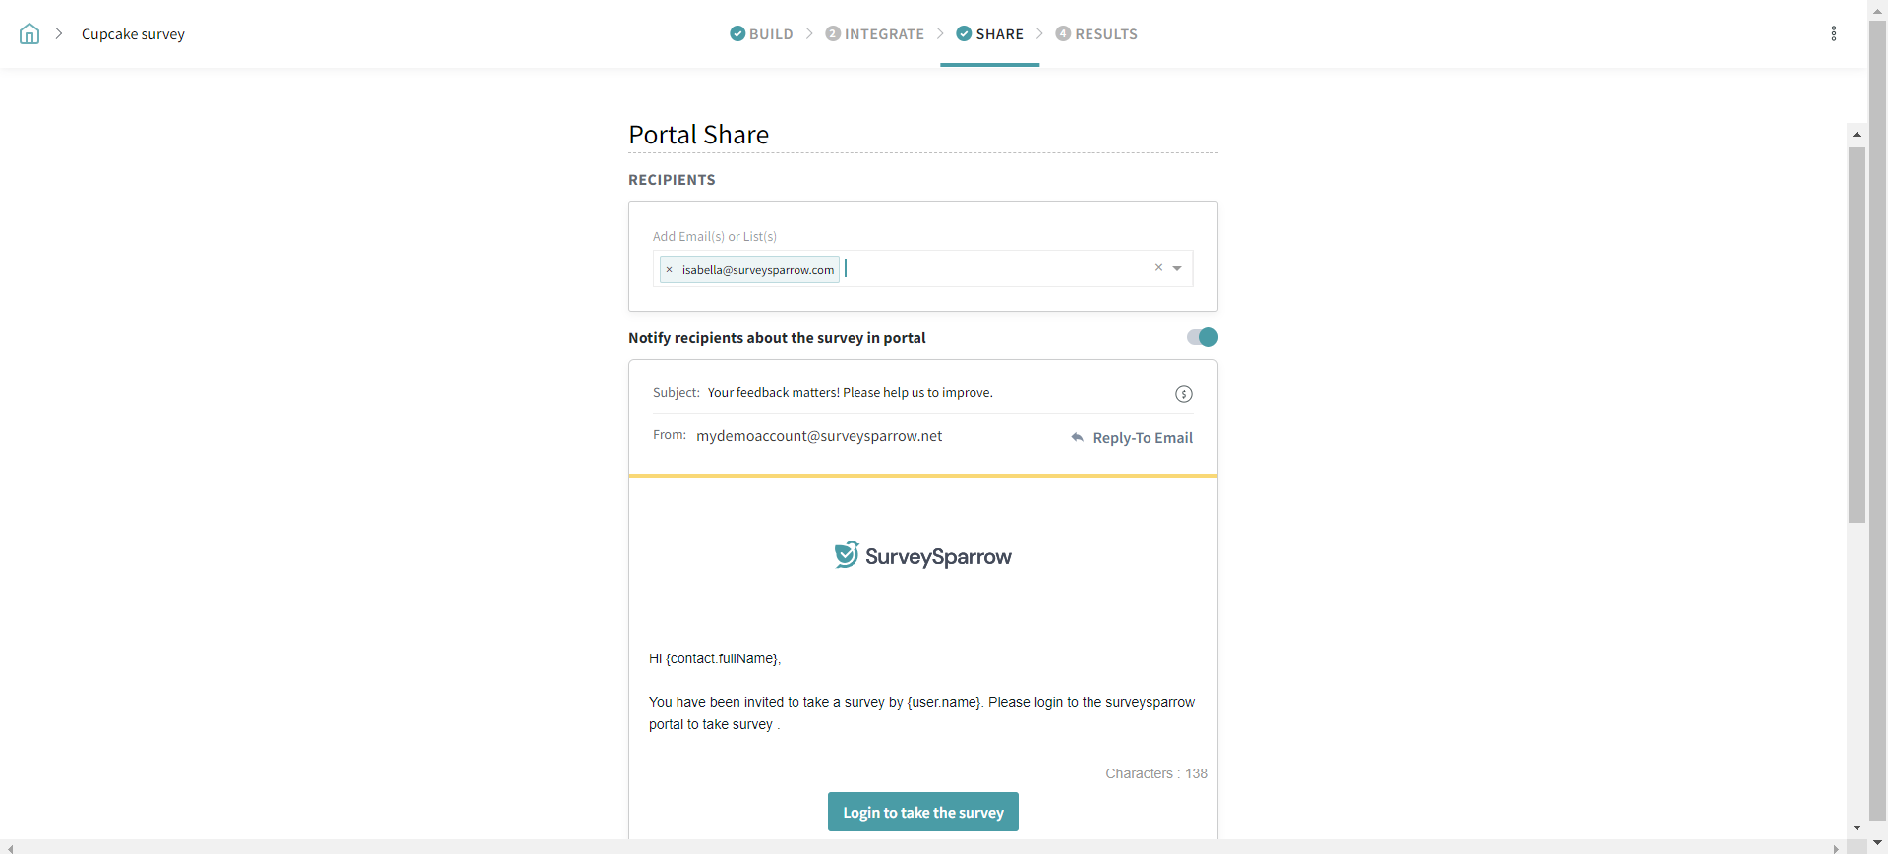1888x854 pixels.
Task: Click the Cupcake survey breadcrumb title
Action: (x=133, y=34)
